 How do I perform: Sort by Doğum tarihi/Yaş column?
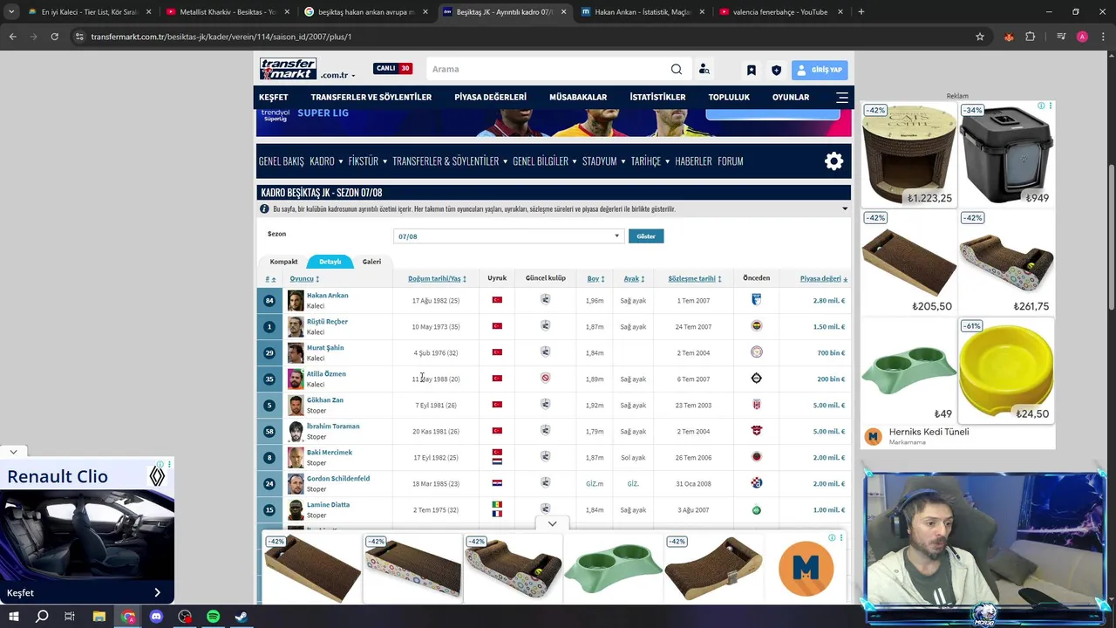click(x=437, y=278)
